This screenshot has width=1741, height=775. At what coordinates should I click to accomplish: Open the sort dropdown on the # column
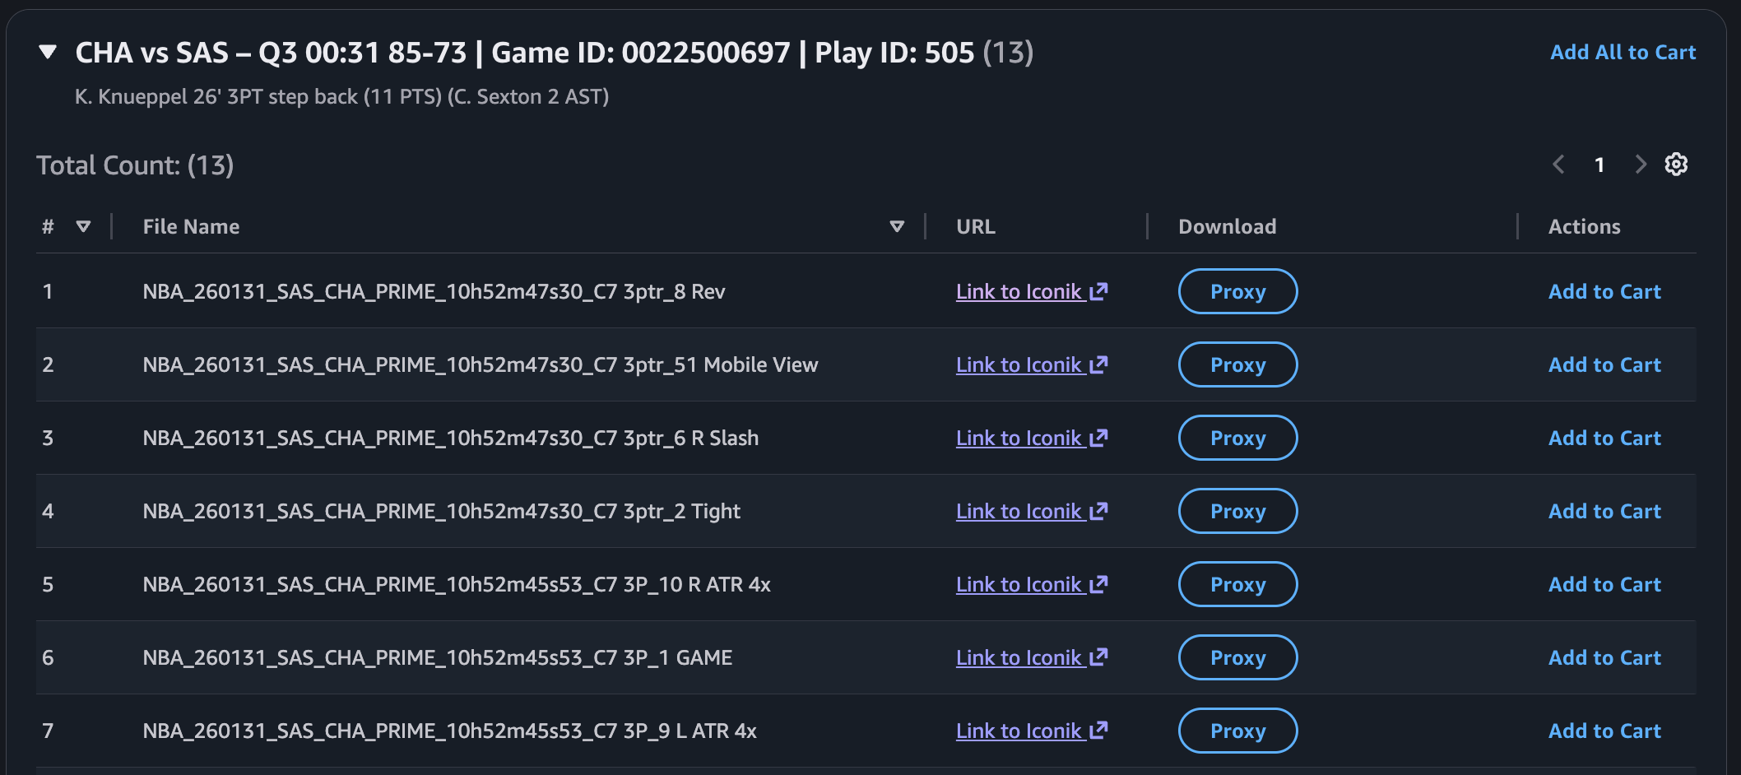click(x=81, y=226)
